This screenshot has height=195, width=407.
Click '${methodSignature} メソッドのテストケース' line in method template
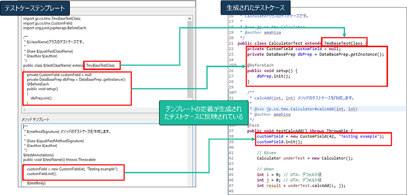(68, 131)
